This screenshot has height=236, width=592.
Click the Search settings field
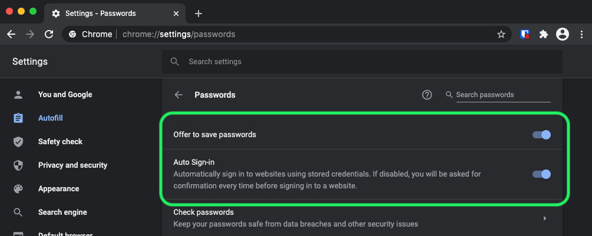pos(362,62)
